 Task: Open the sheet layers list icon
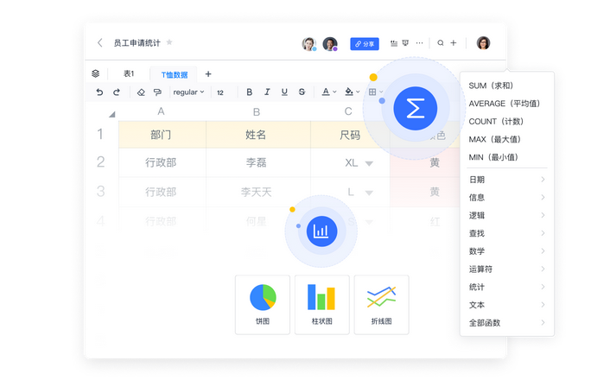pyautogui.click(x=96, y=73)
